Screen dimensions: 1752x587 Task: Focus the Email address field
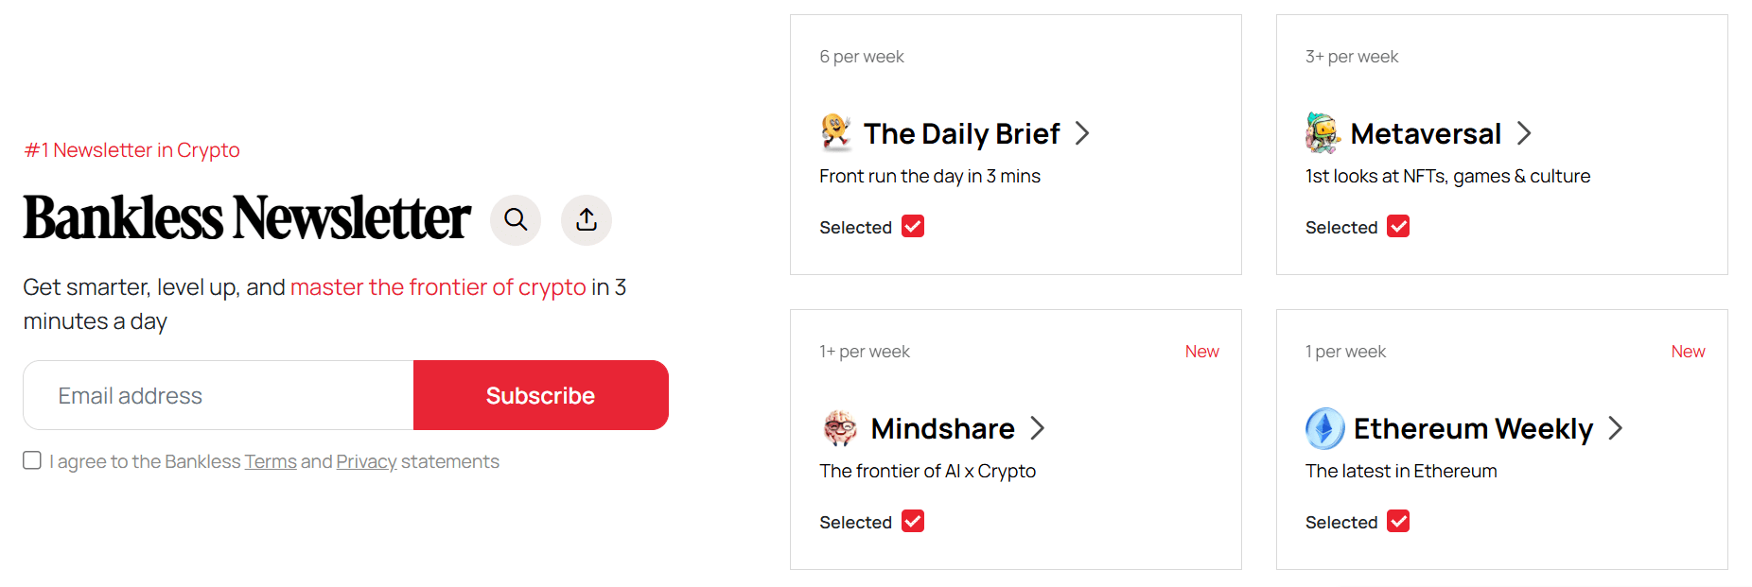(x=219, y=395)
